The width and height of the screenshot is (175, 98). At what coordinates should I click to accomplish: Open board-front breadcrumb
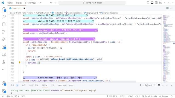pyautogui.click(x=15, y=13)
